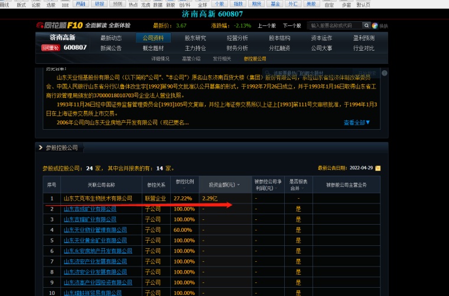
Task: Open 龙虎 in the top toolbar
Action: 145,4
